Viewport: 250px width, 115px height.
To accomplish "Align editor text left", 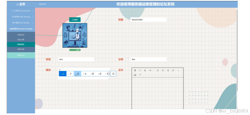I will point(158,70).
